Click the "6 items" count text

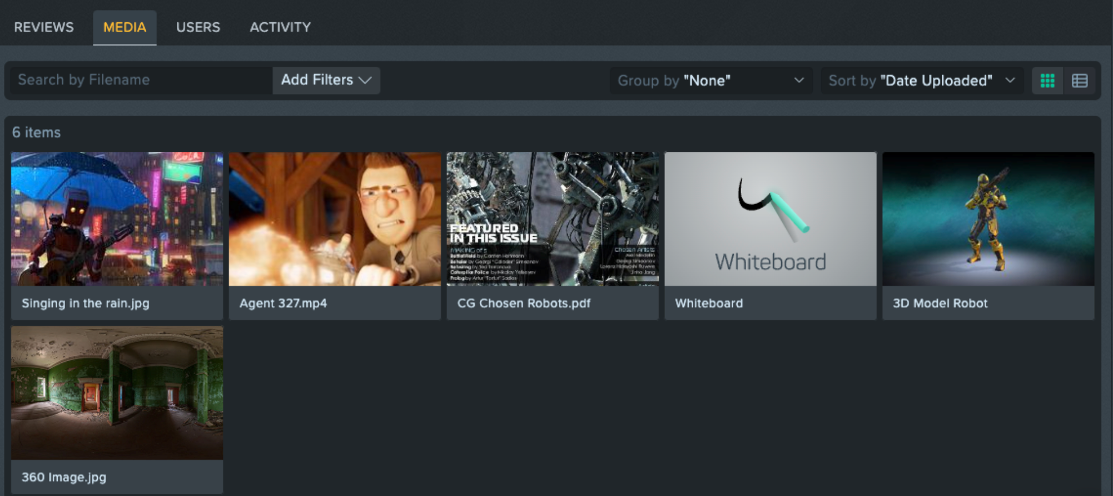pyautogui.click(x=37, y=132)
